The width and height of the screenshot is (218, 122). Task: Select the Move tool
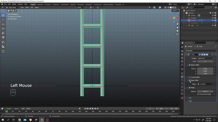3,24
